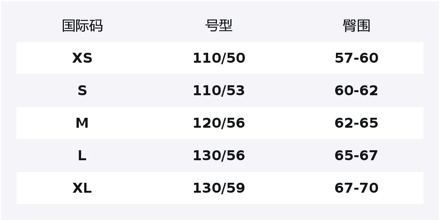This screenshot has width=440, height=221.
Task: Click the 110/50 size value
Action: (219, 58)
